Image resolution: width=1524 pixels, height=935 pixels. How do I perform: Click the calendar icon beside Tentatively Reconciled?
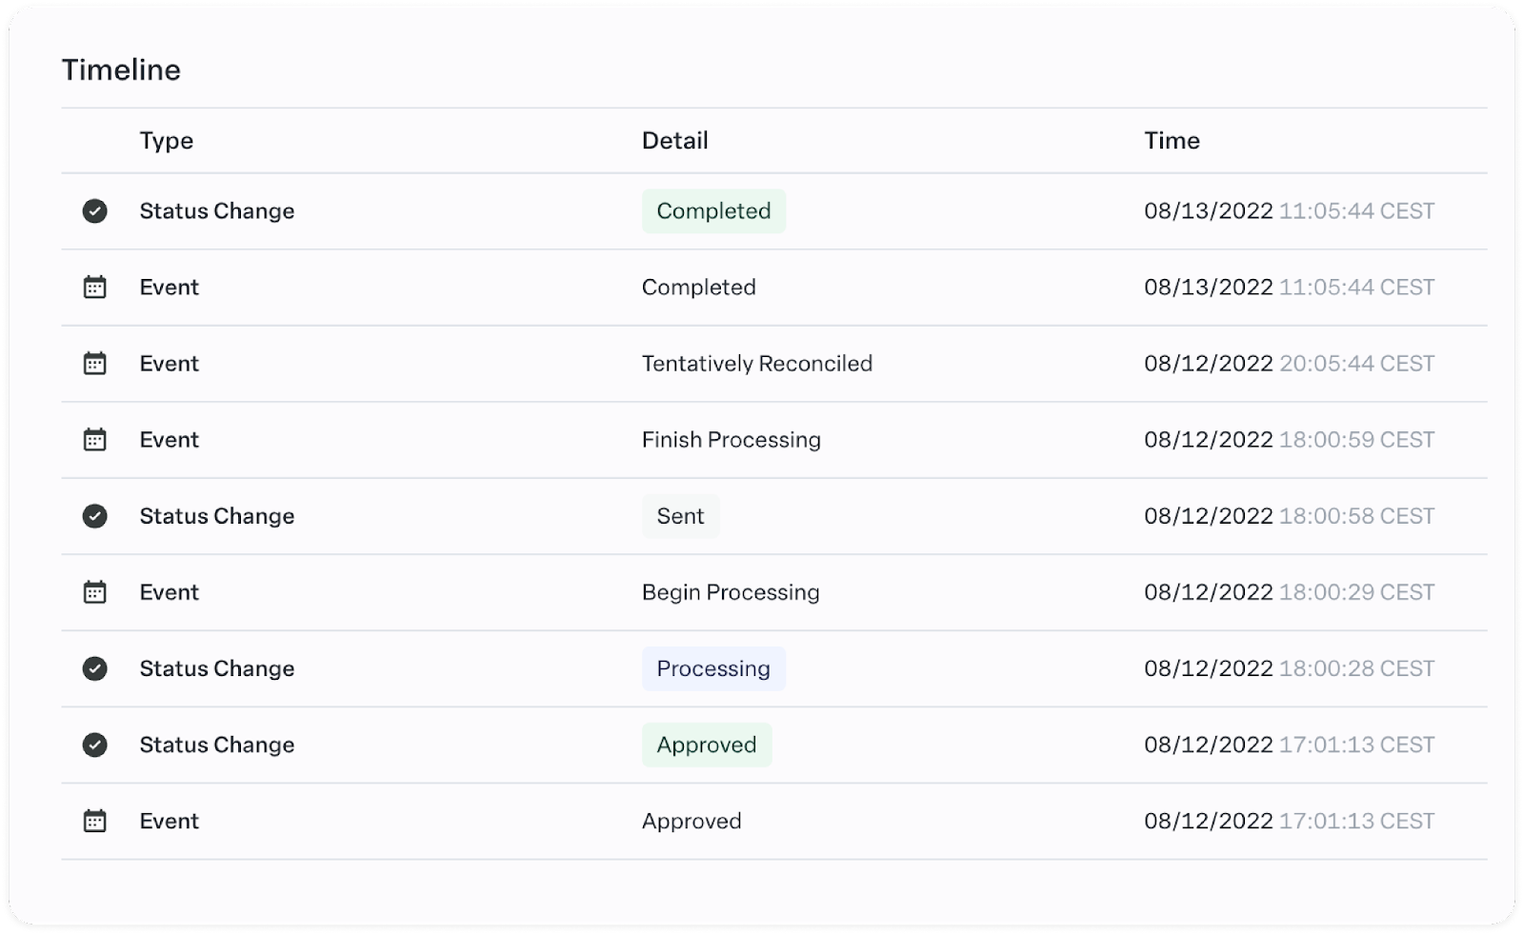coord(95,363)
